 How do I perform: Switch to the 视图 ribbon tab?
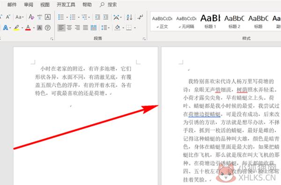[45, 5]
